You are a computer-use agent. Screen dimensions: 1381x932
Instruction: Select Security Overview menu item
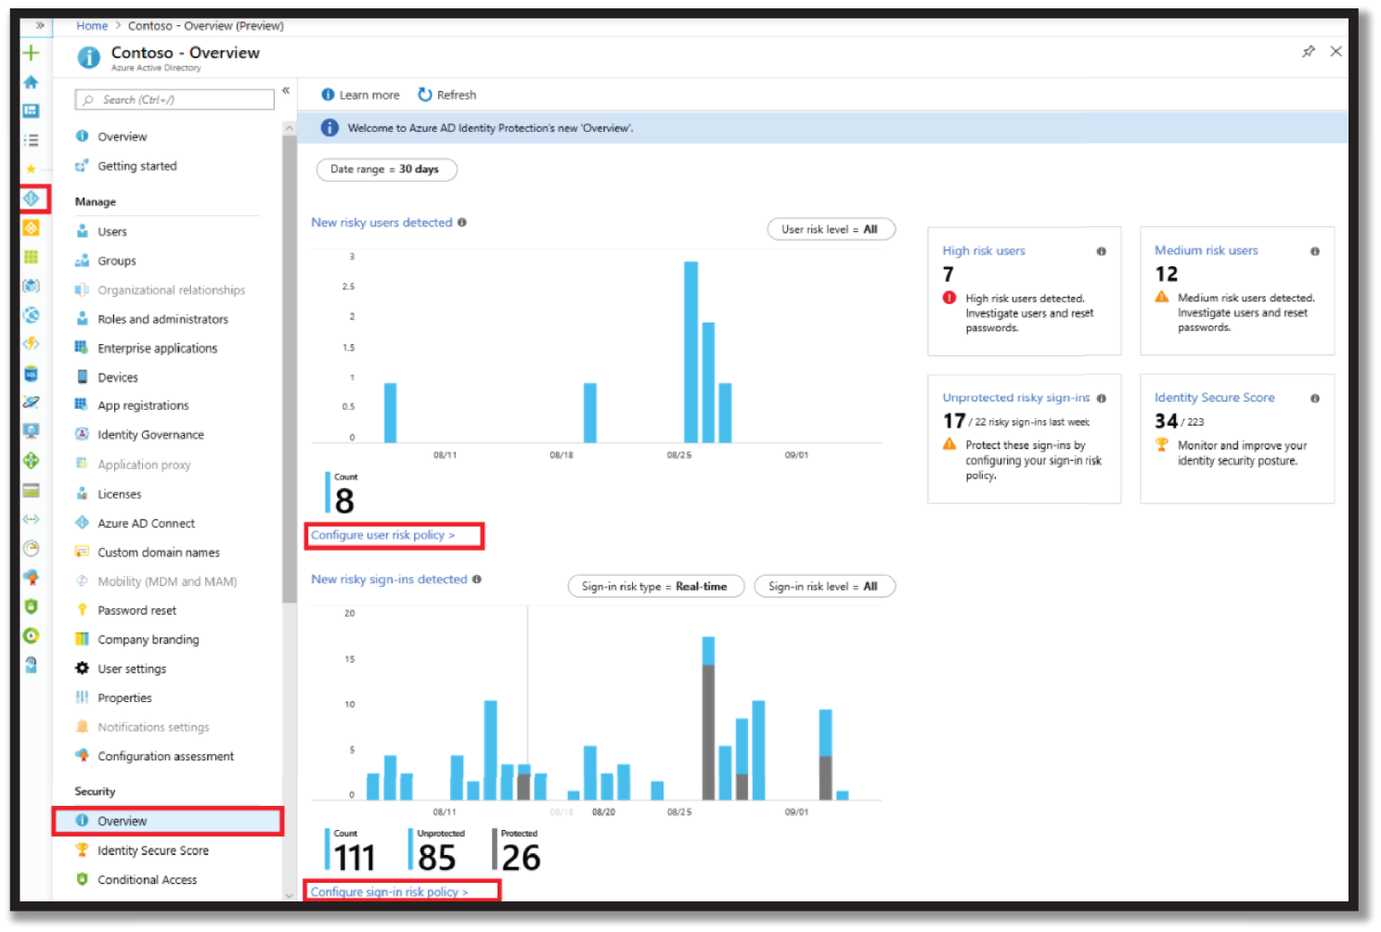(x=168, y=822)
